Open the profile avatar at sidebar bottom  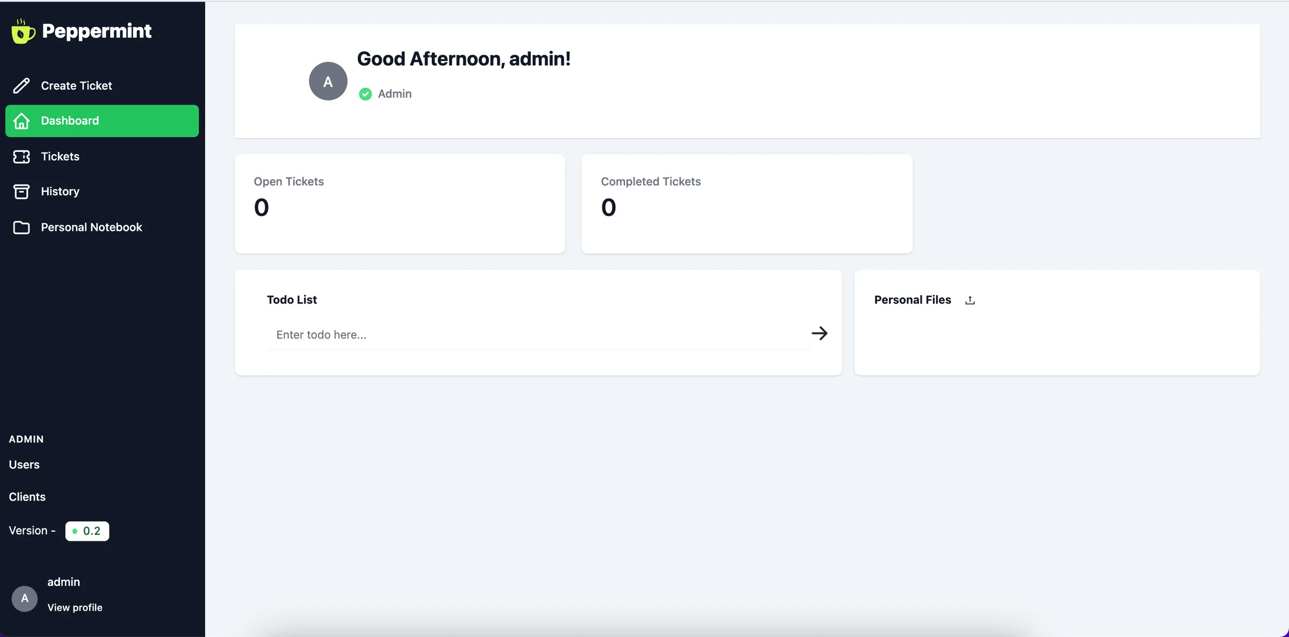click(24, 598)
